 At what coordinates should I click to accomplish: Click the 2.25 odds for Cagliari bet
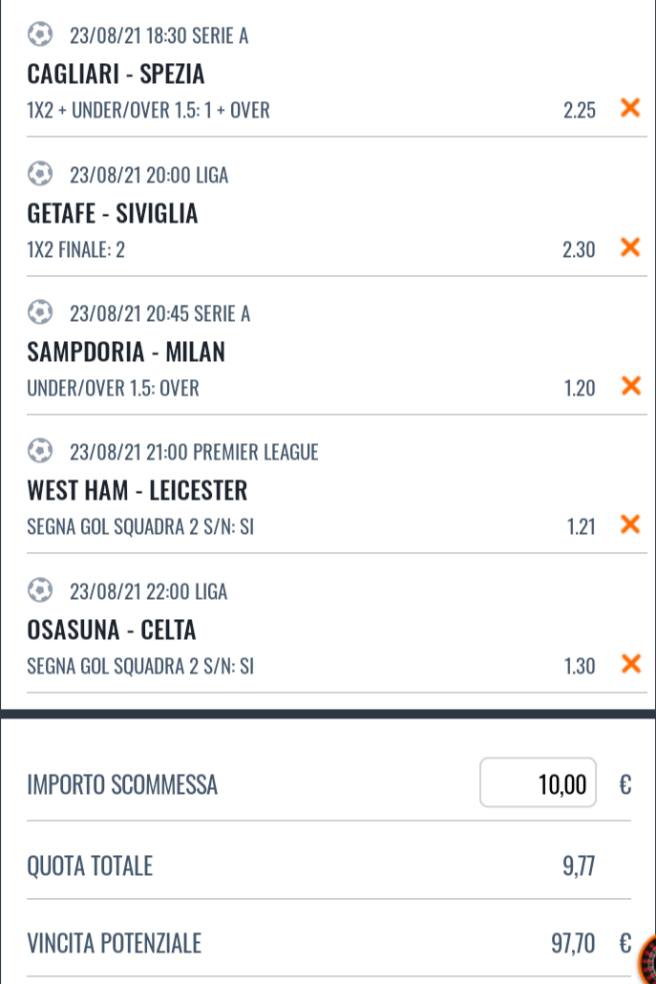tap(580, 111)
